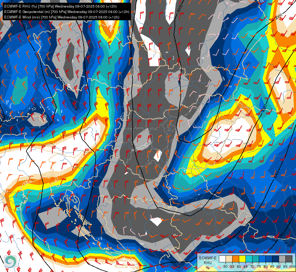Pick the white below-50 legend swatch

[222, 259]
